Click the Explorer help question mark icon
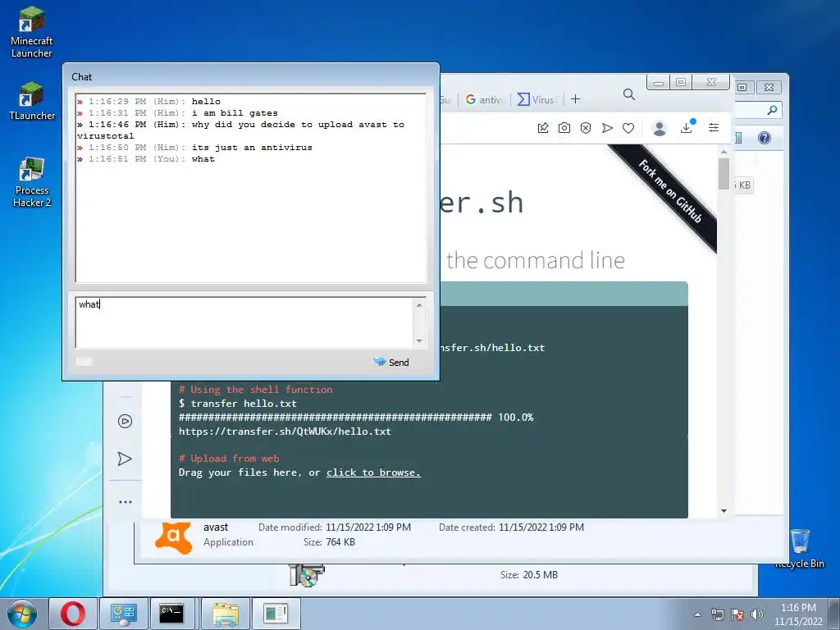This screenshot has height=630, width=840. [x=765, y=138]
